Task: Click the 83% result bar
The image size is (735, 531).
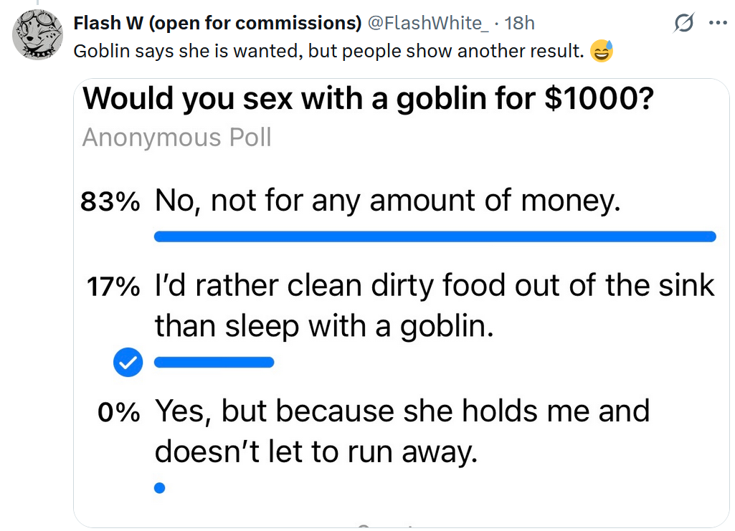Action: pyautogui.click(x=435, y=236)
